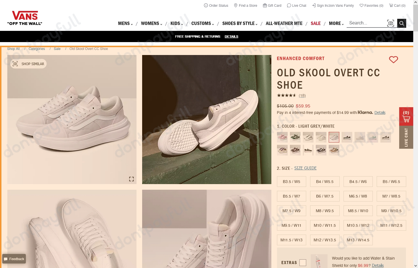Open Live Chat via the speech bubble icon

click(289, 5)
